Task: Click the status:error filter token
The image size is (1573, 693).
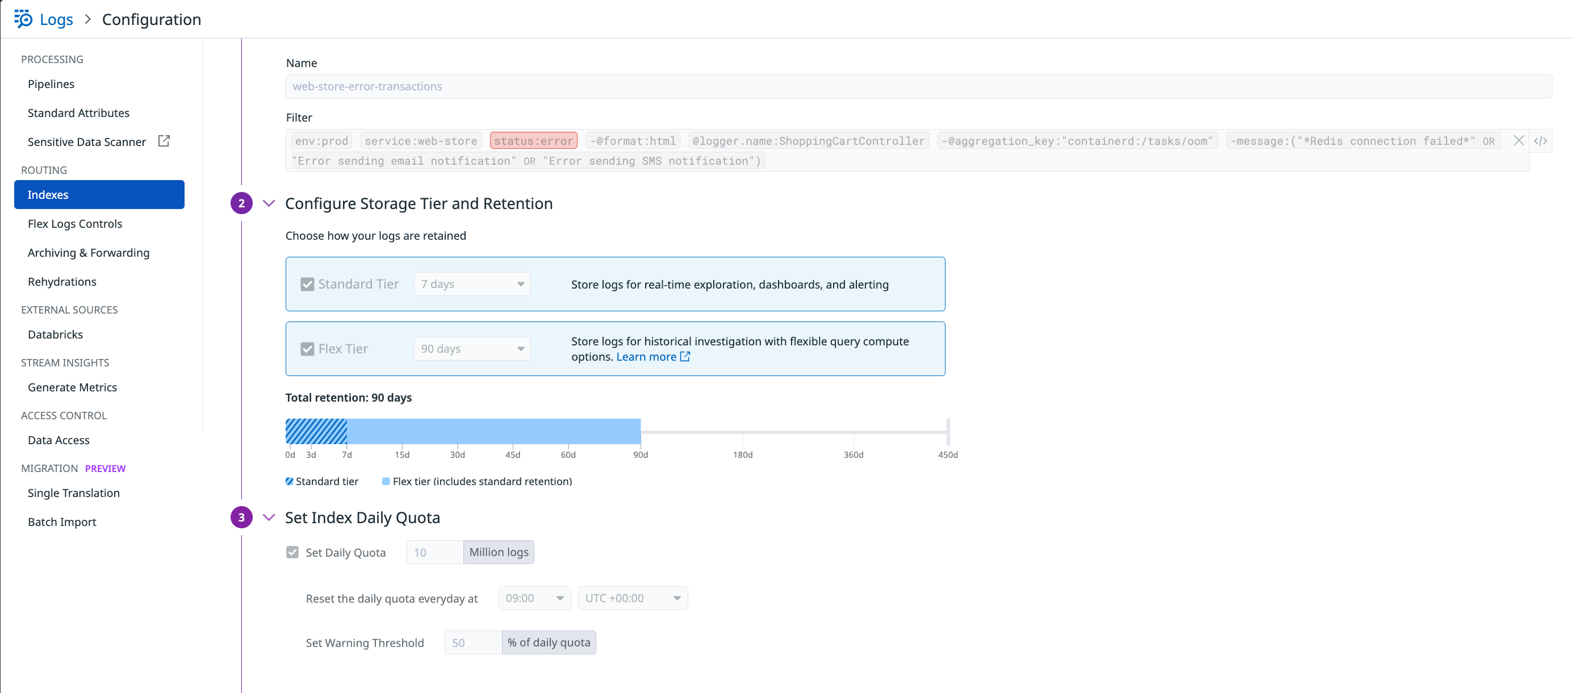Action: 533,141
